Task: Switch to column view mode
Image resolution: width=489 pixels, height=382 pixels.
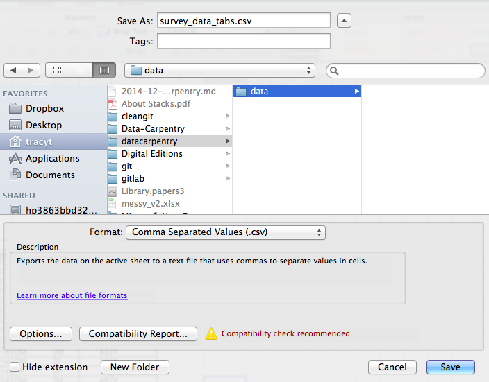Action: pyautogui.click(x=104, y=70)
